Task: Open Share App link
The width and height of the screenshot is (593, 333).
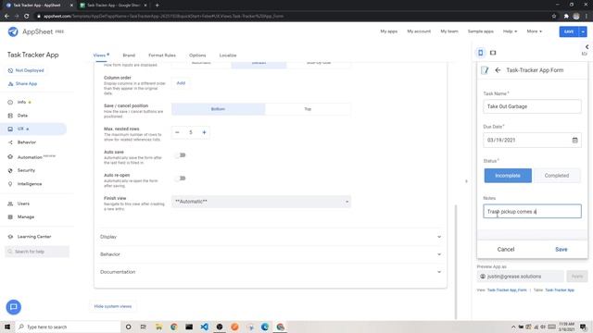Action: tap(26, 84)
